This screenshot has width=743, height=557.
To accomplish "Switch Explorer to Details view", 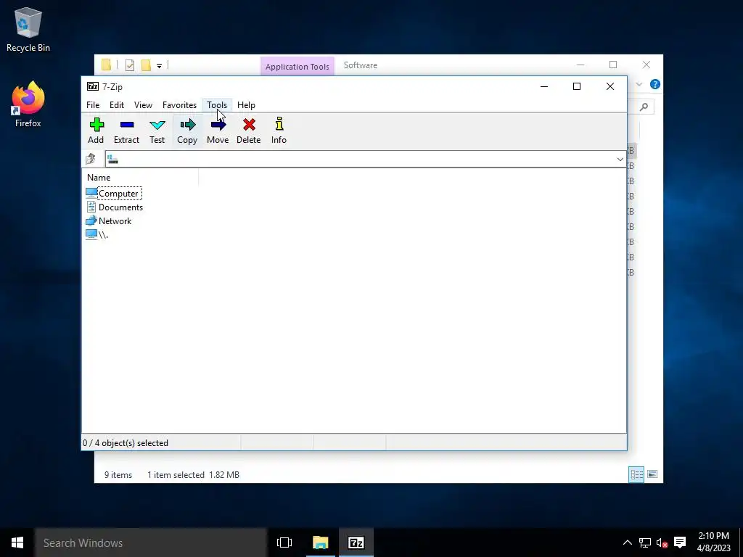I will 636,474.
